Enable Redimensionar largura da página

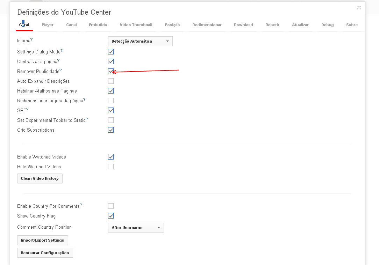pyautogui.click(x=111, y=101)
